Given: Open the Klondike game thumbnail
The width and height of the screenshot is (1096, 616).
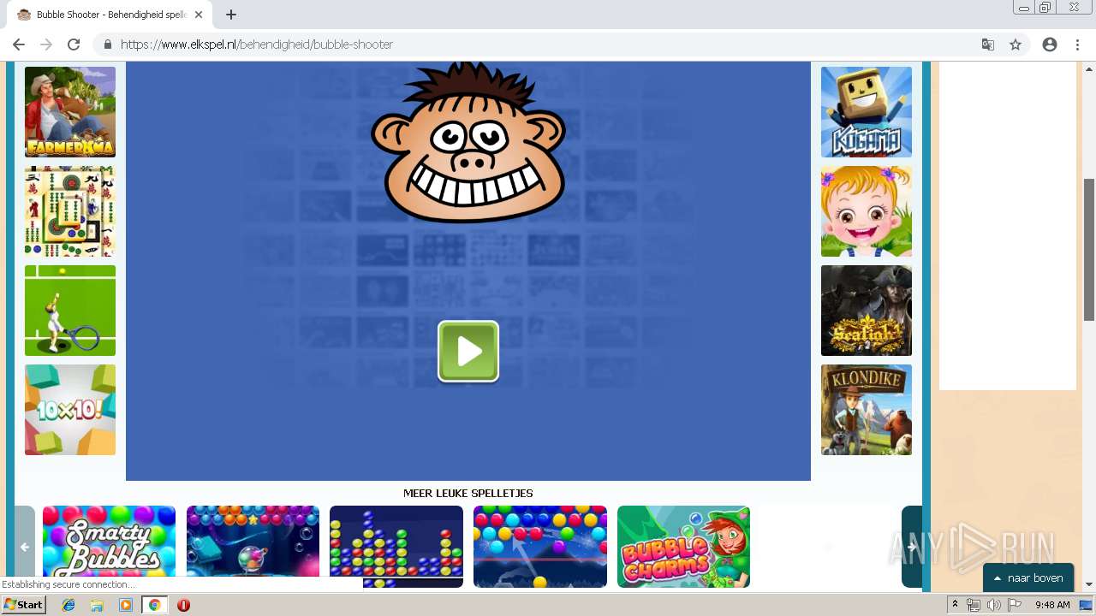Looking at the screenshot, I should click(867, 410).
